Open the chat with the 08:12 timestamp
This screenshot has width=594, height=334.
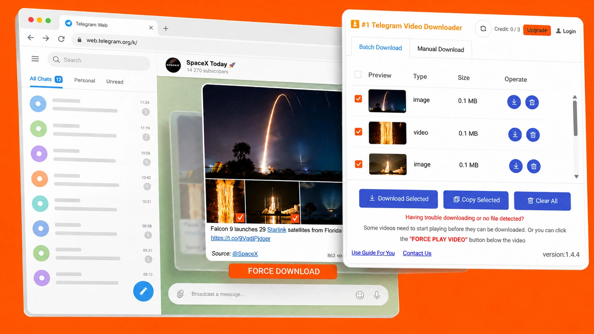click(93, 278)
